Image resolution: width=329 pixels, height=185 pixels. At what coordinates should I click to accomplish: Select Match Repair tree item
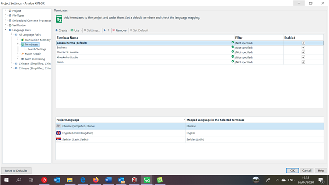coord(32,54)
